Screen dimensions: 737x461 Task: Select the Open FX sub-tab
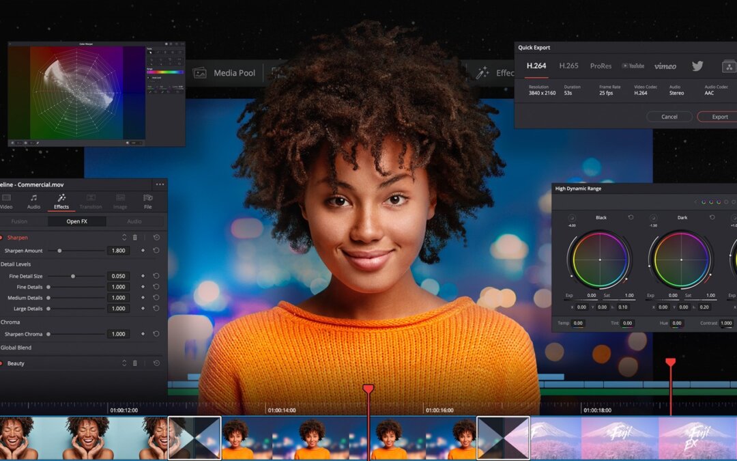tap(76, 221)
